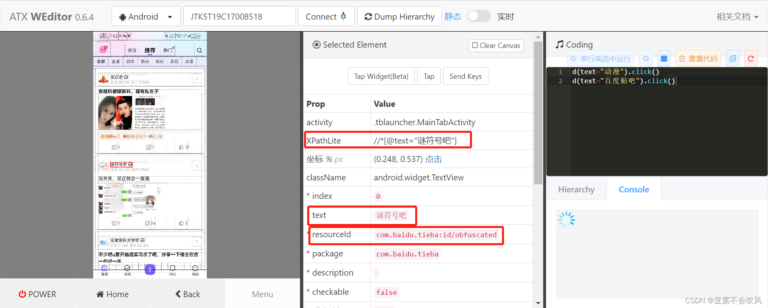Click resourceId value com.baidu.tieba:id/obfuscated

436,235
